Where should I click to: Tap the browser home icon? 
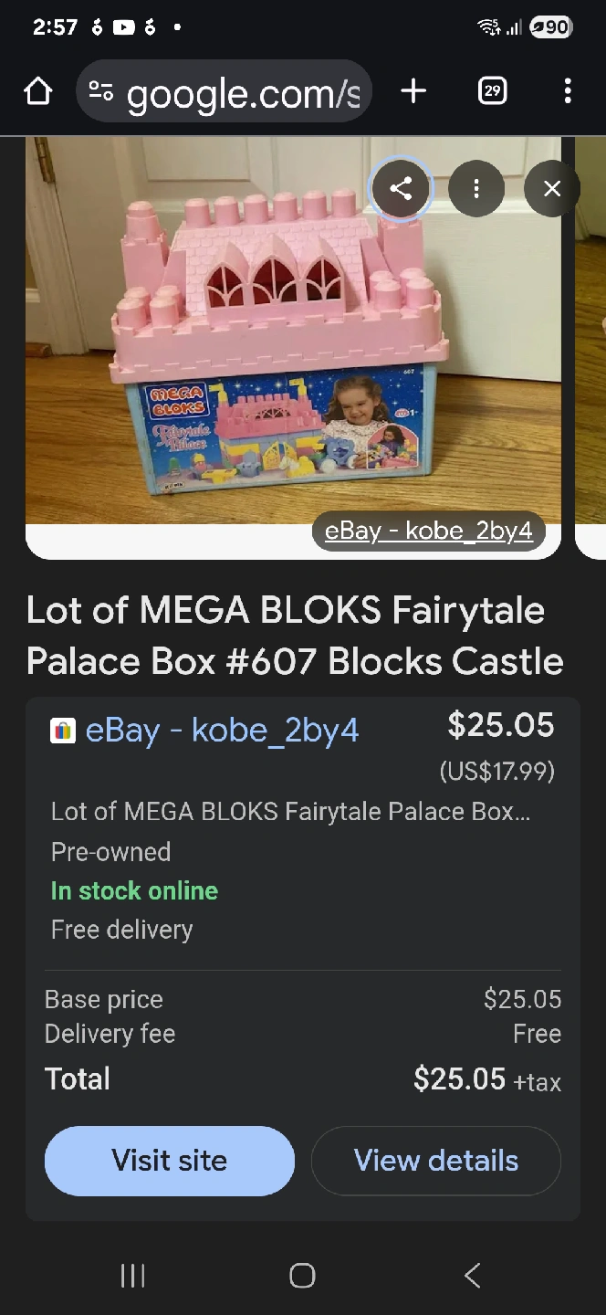(38, 91)
